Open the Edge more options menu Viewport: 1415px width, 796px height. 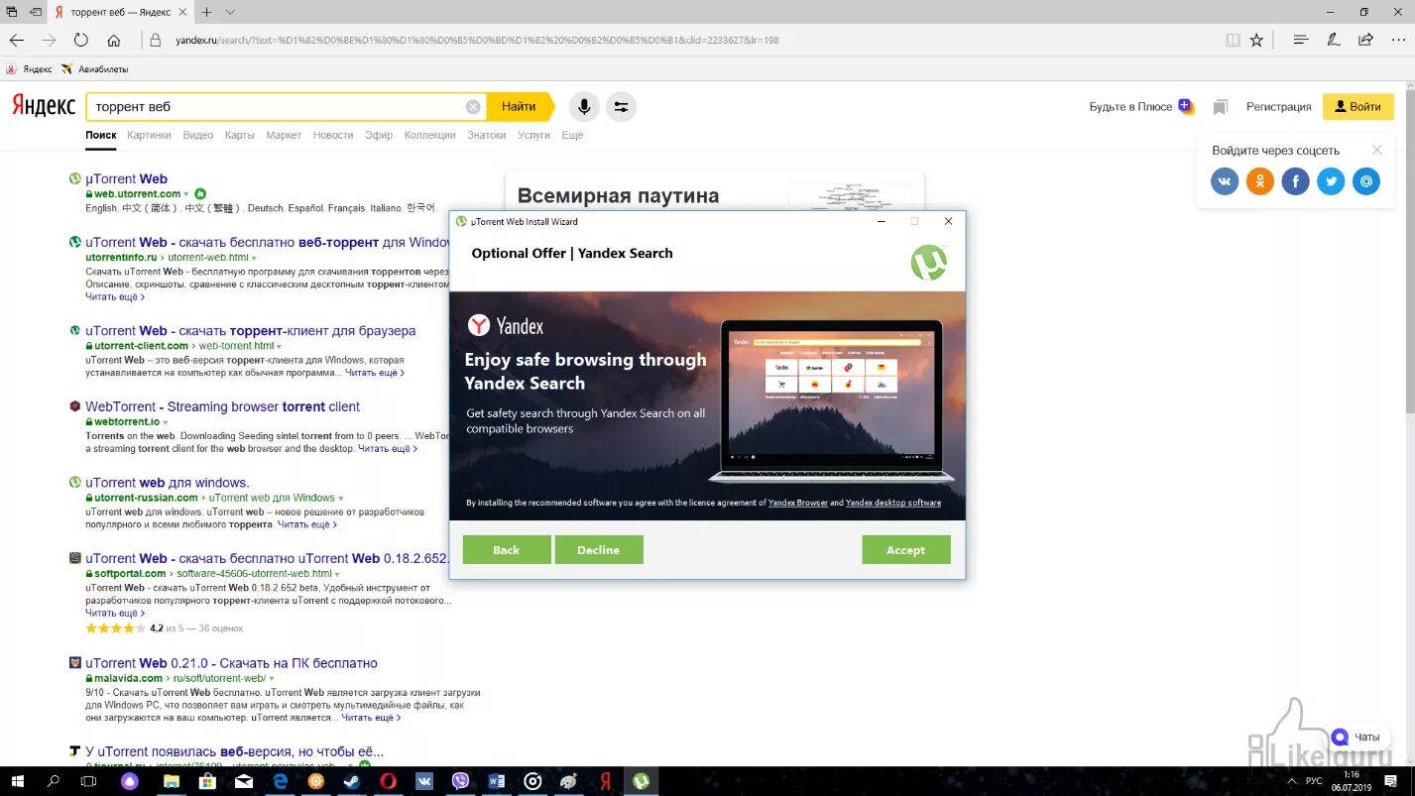(x=1396, y=41)
